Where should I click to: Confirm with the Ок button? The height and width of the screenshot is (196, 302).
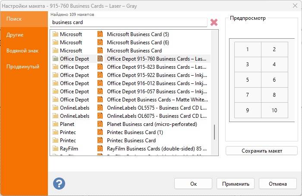tap(193, 184)
